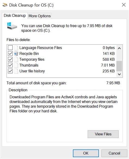Click the Disk Cleanup title bar icon
This screenshot has width=129, height=159.
[x=5, y=5]
